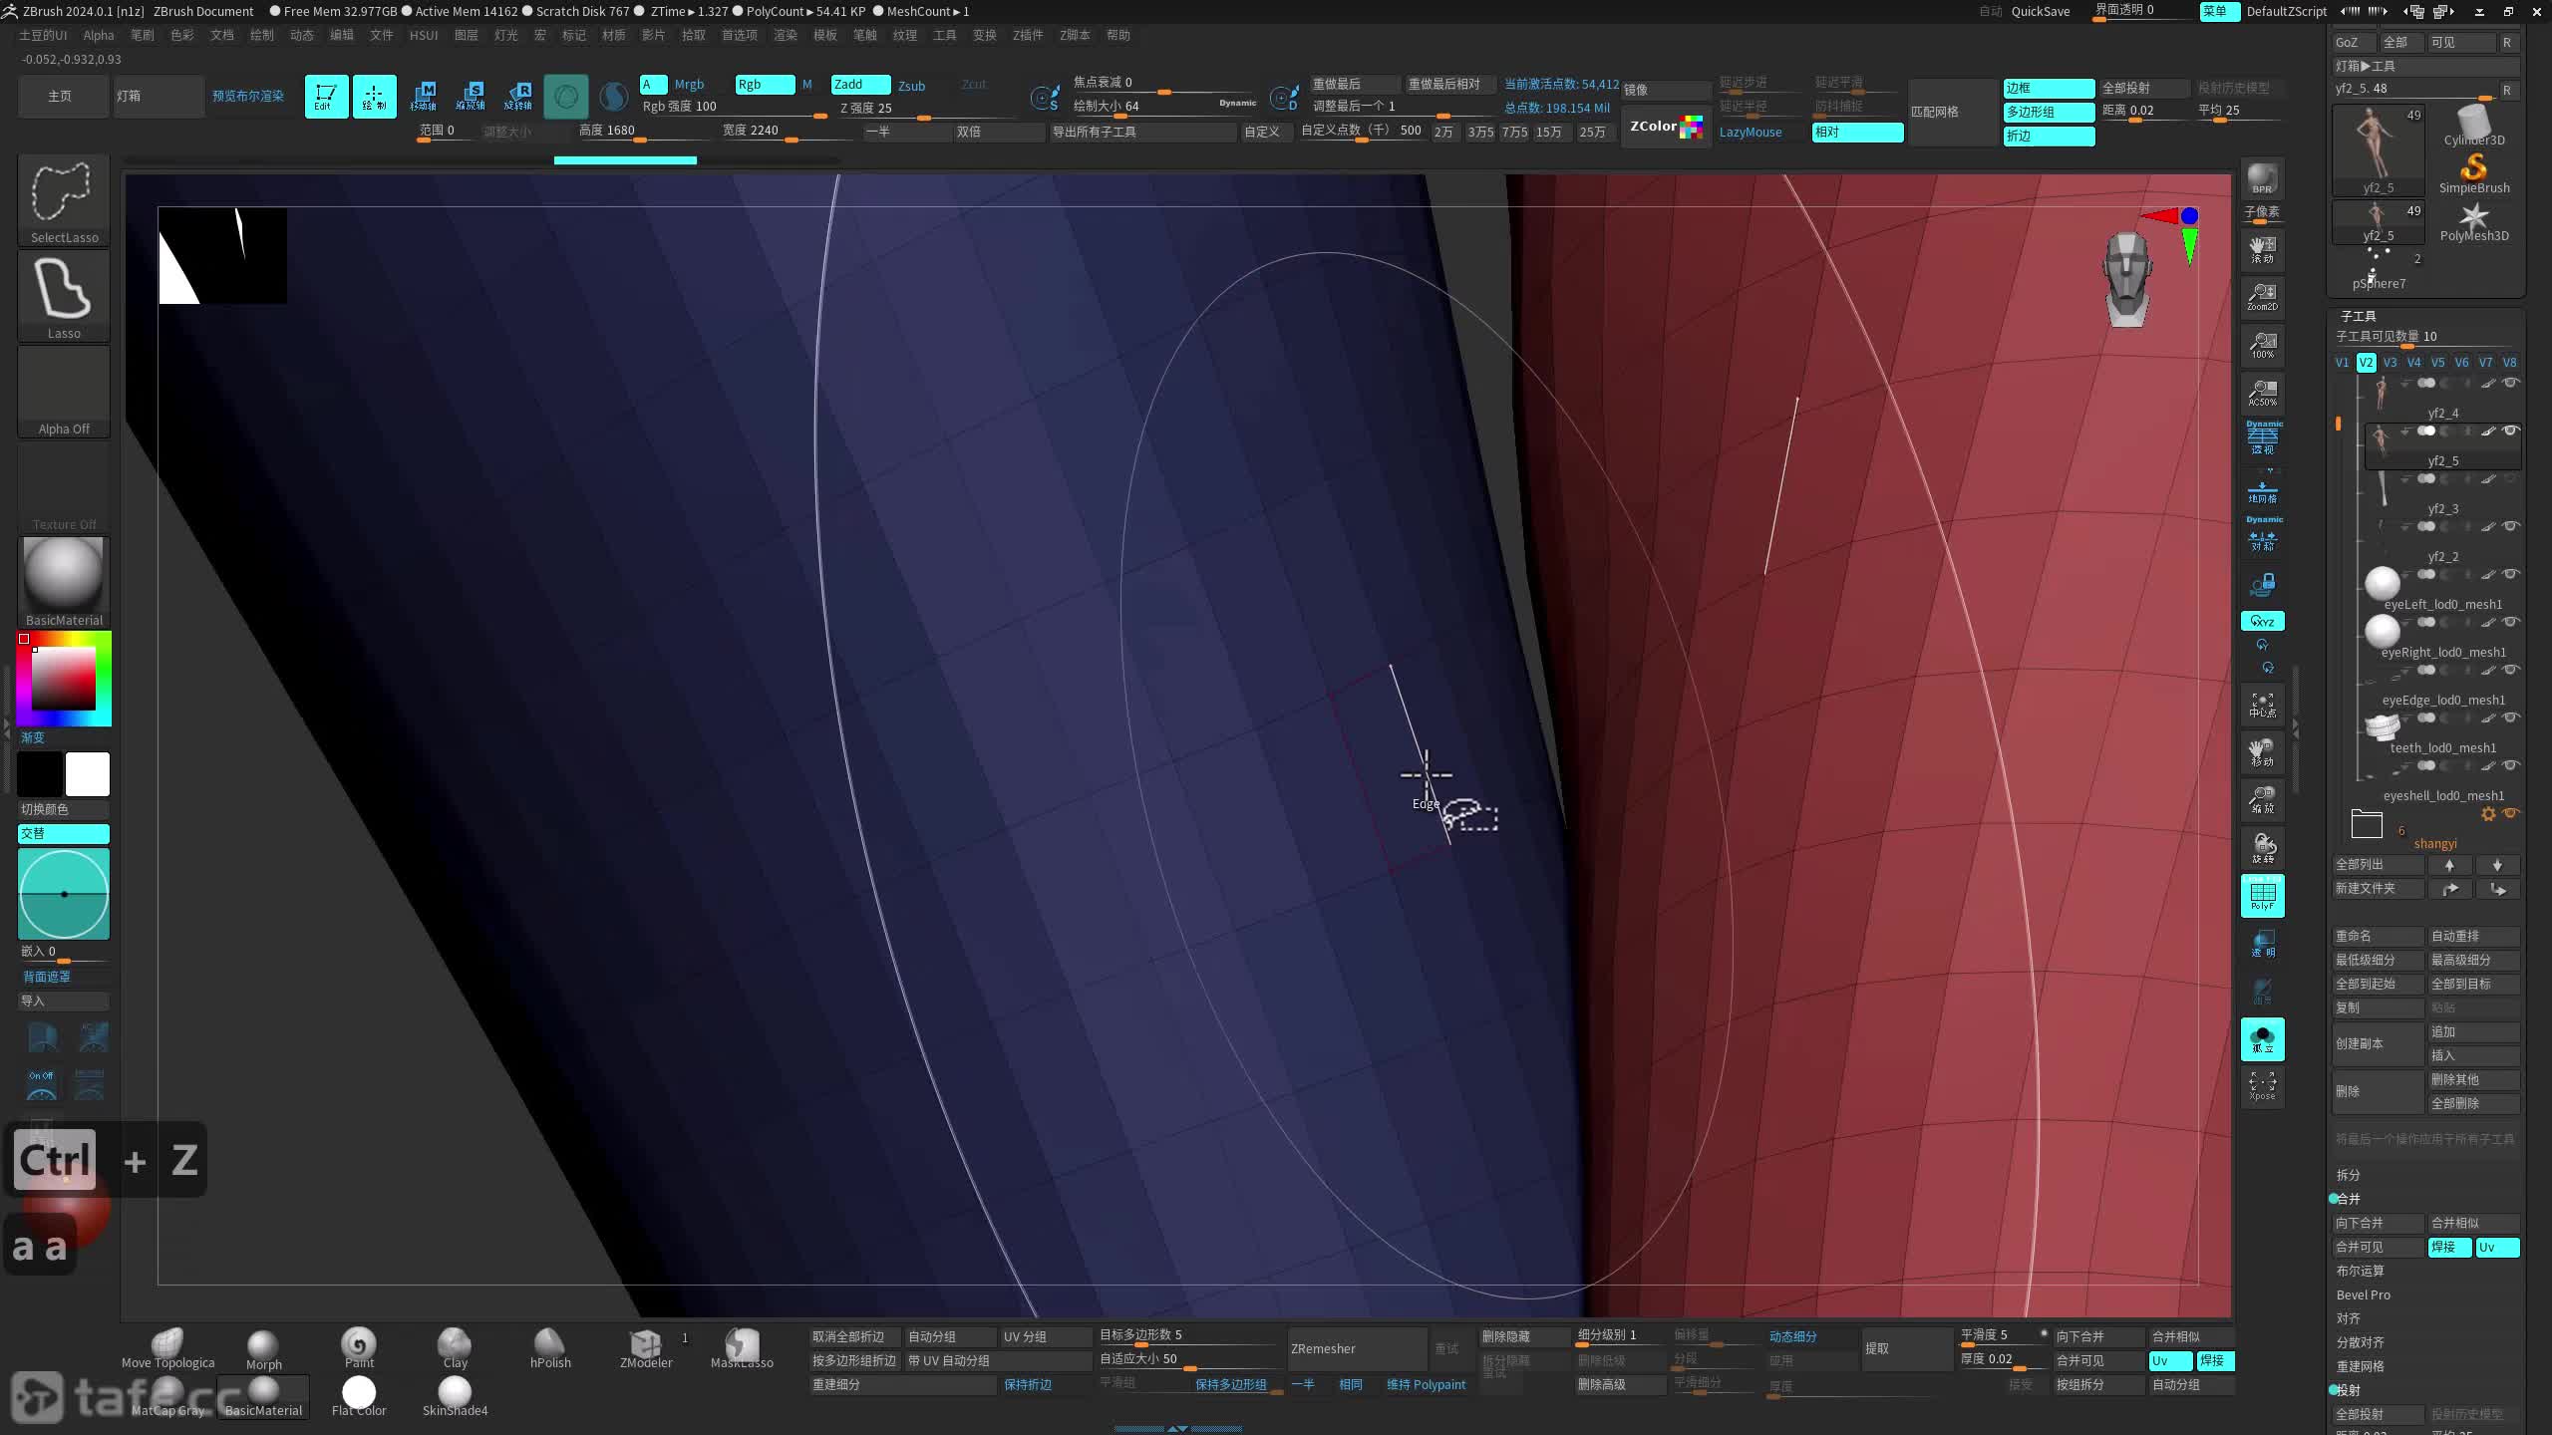Click the 中心点 frame icon
Screen dimensions: 2552x1435
(x=2263, y=704)
